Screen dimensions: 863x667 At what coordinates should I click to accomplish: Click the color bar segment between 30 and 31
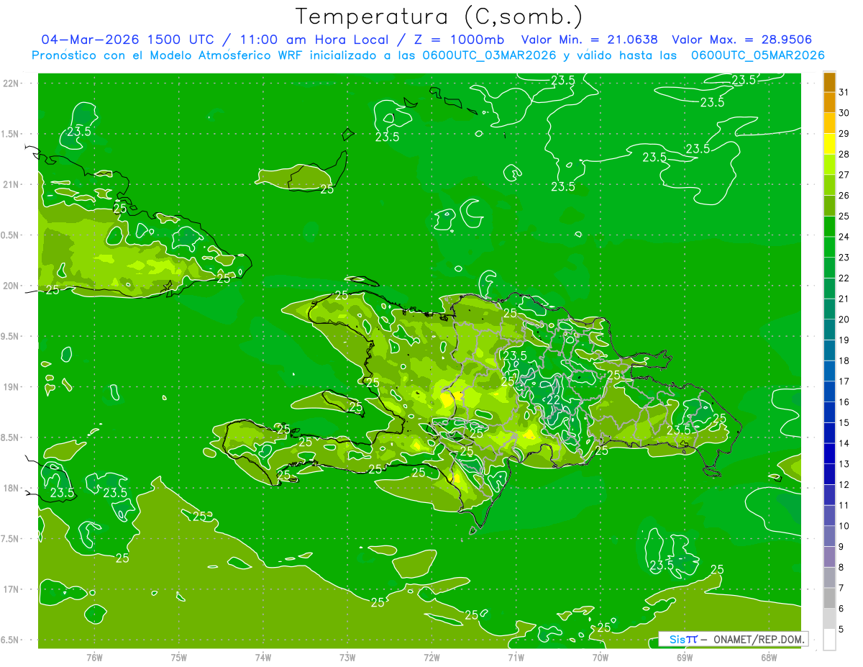coord(829,103)
